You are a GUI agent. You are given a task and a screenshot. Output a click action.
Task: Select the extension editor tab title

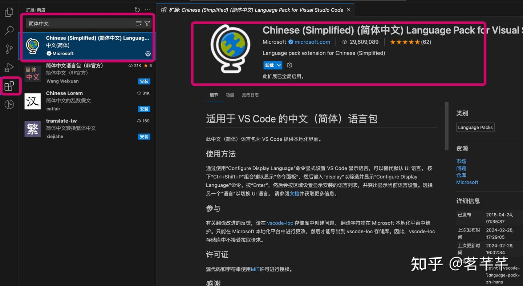coord(256,10)
